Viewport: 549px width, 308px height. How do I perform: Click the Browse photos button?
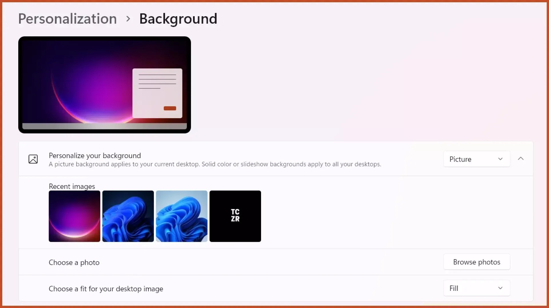[476, 262]
